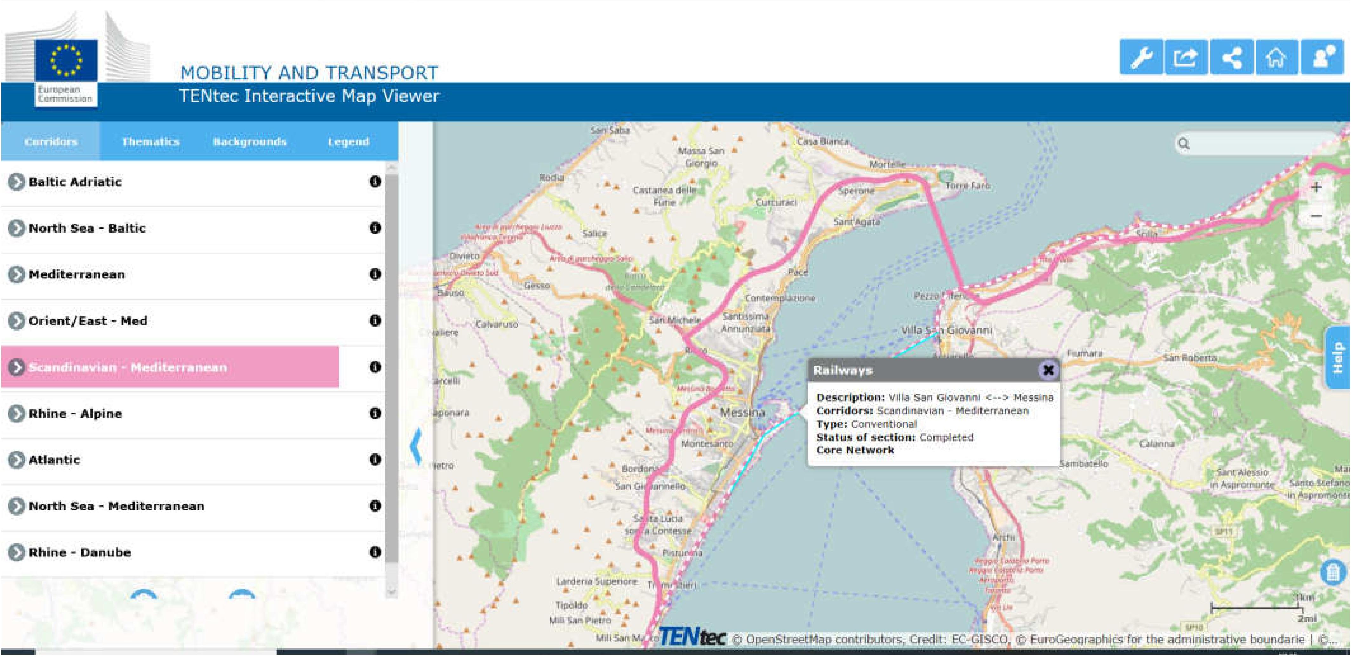
Task: Switch to the Thematics tab
Action: click(x=150, y=141)
